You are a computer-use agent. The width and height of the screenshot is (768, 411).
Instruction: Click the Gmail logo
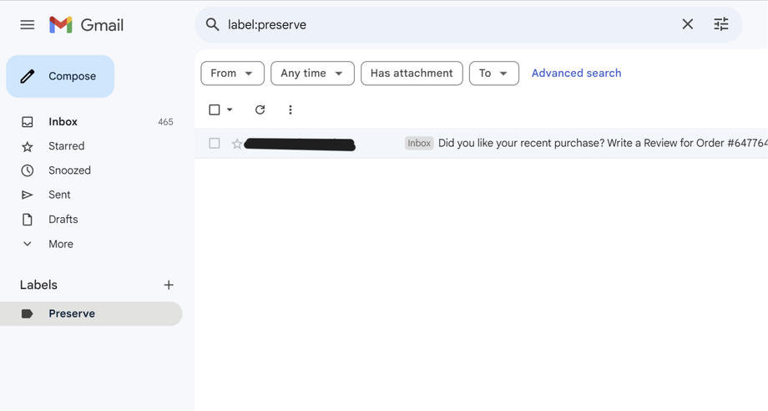click(x=86, y=25)
